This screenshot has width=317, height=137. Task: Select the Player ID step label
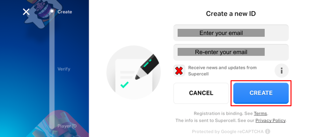[x=67, y=126]
